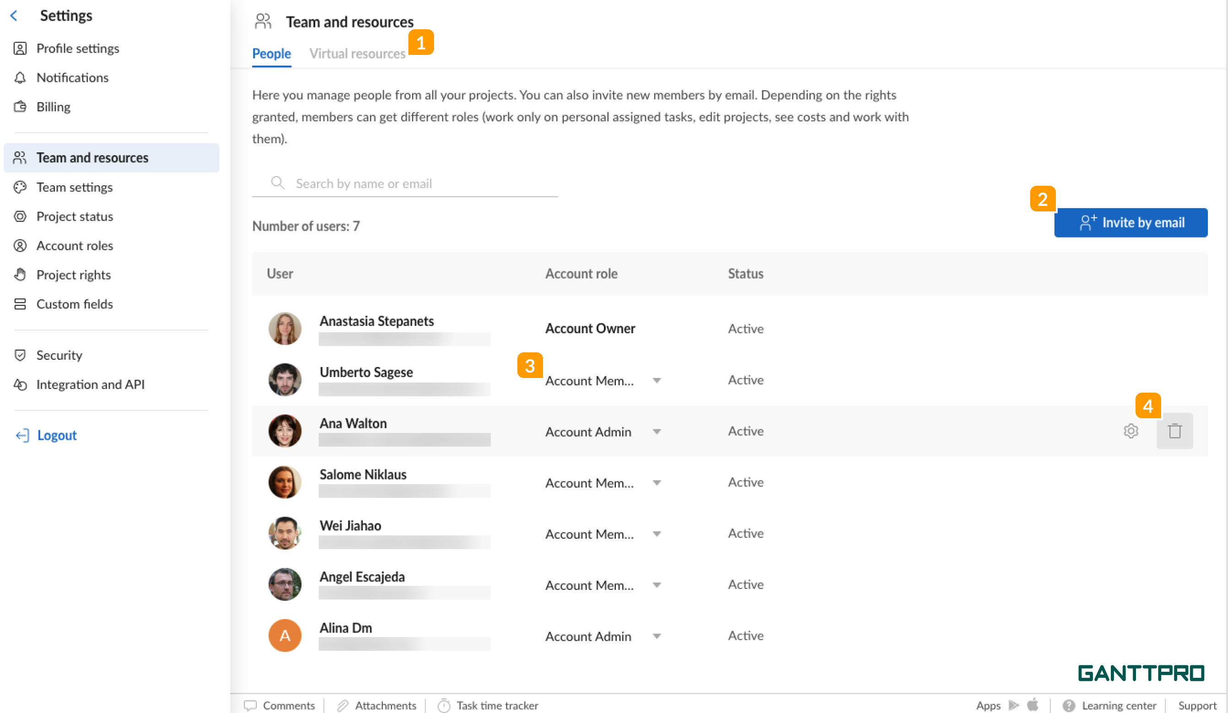
Task: Expand Umberto Sagese's account role dropdown
Action: pos(657,380)
